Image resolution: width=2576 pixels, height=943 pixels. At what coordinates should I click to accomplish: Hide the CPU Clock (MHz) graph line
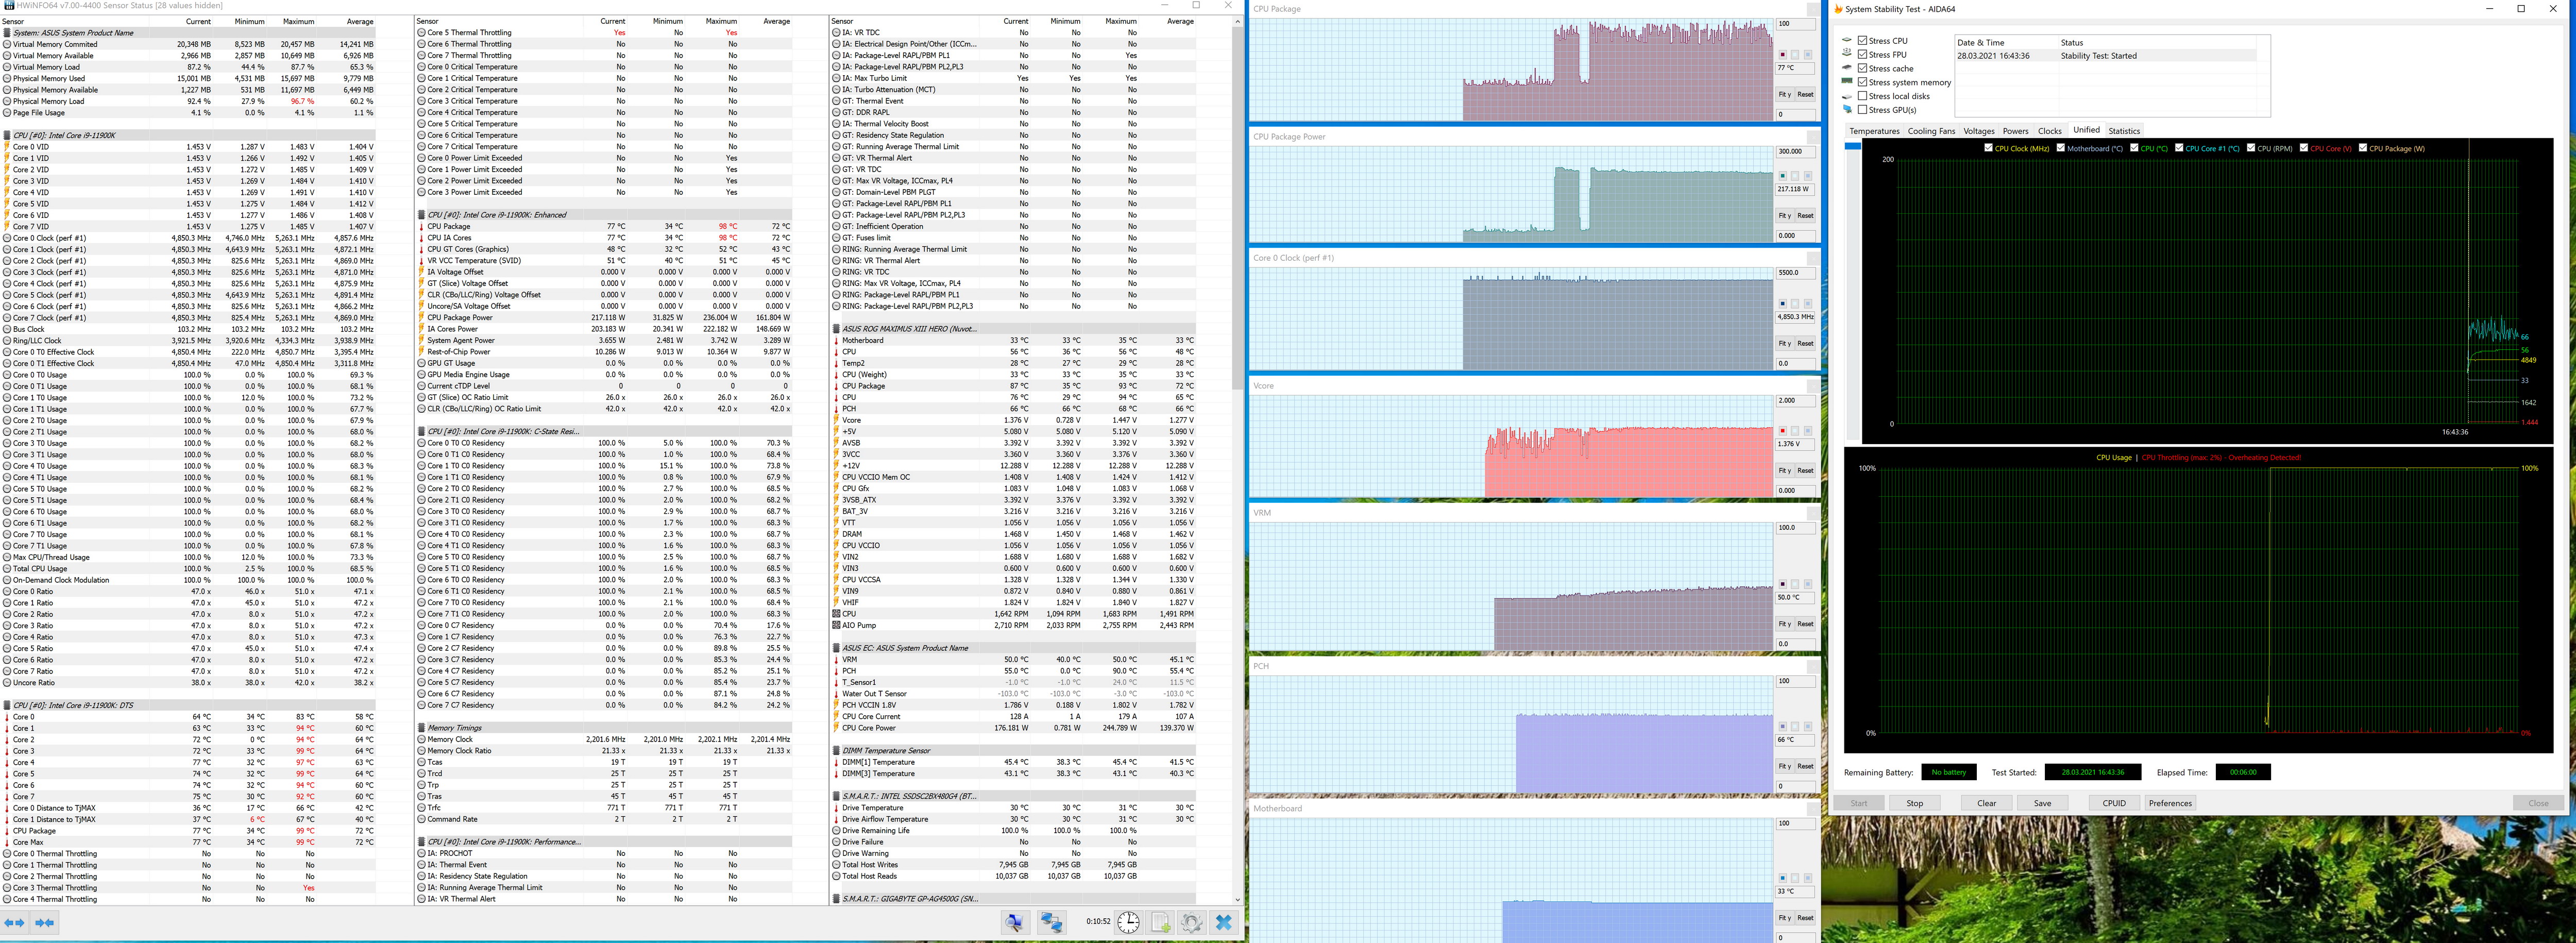coord(1988,148)
